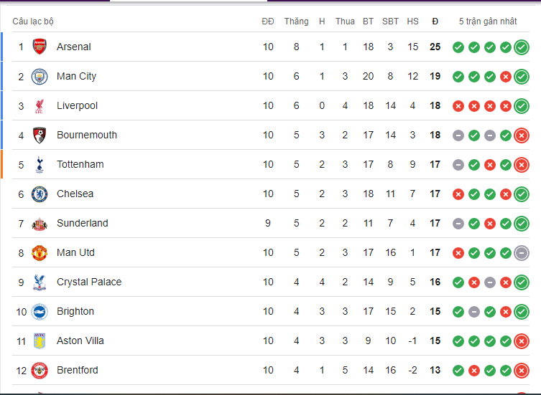Open the Arsenal team name link

tap(74, 47)
